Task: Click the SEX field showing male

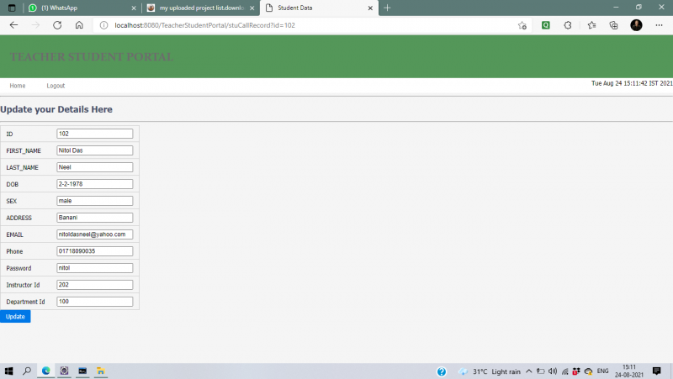Action: 95,201
